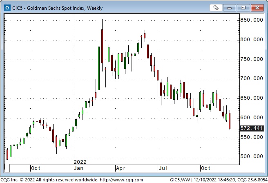
Task: Click the 850.000 price axis label
Action: pyautogui.click(x=252, y=20)
